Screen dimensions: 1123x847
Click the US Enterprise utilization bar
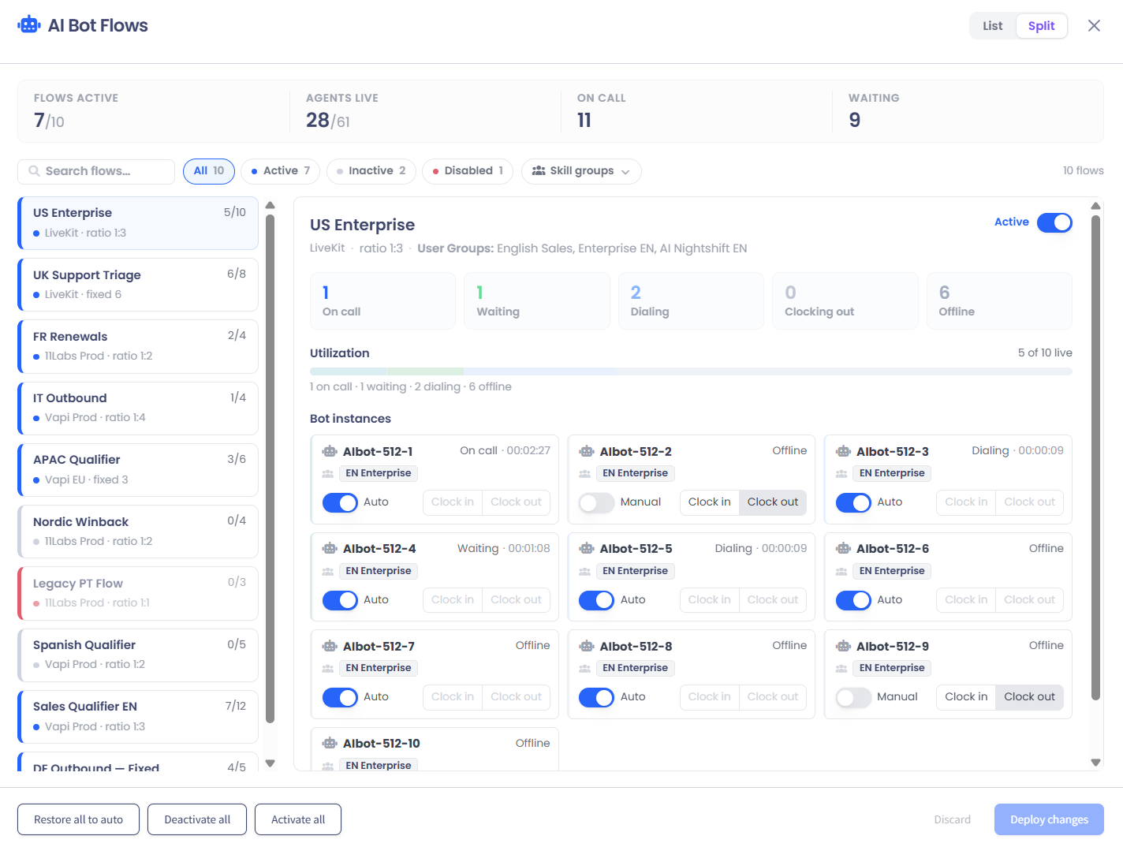(x=691, y=371)
